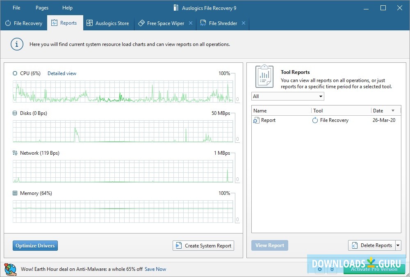Click the double chevron down icon
Viewport: 410px width, 277px height.
[332, 269]
